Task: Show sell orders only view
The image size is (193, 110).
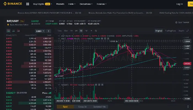Action: tap(18, 31)
